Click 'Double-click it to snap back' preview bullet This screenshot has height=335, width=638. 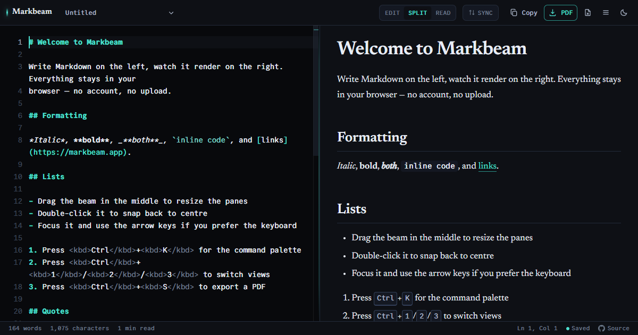pos(423,256)
